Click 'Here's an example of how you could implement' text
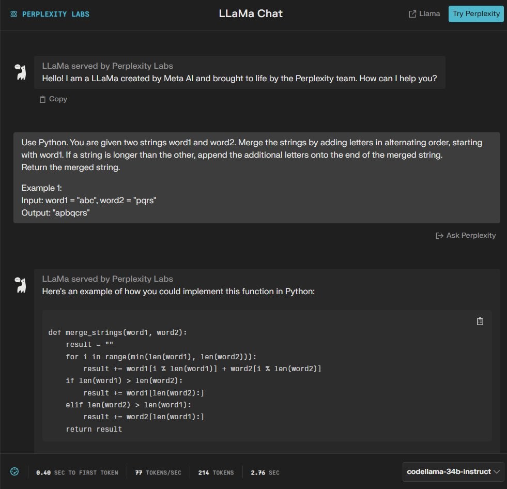This screenshot has height=489, width=507. pos(178,292)
